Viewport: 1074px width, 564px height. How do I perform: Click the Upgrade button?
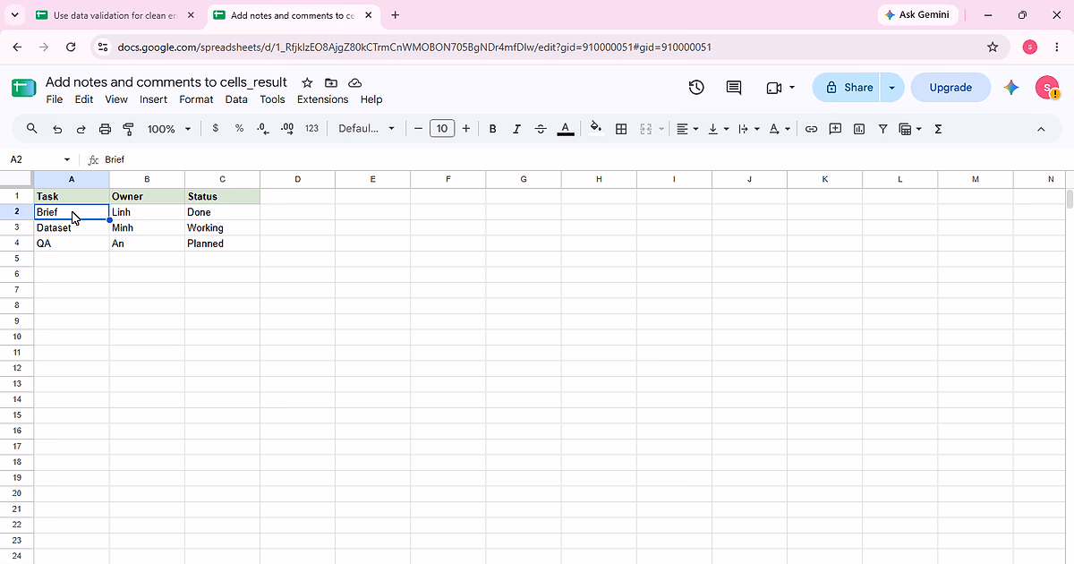950,88
